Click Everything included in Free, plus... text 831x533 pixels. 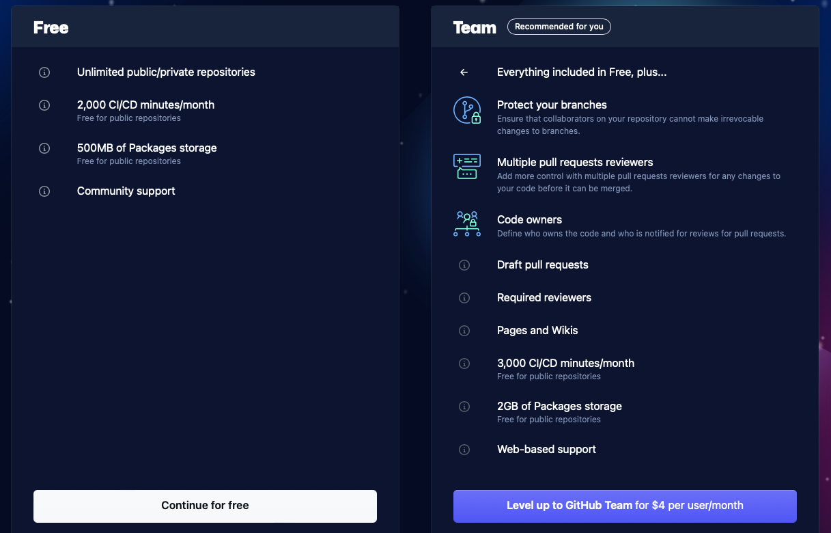(x=582, y=72)
